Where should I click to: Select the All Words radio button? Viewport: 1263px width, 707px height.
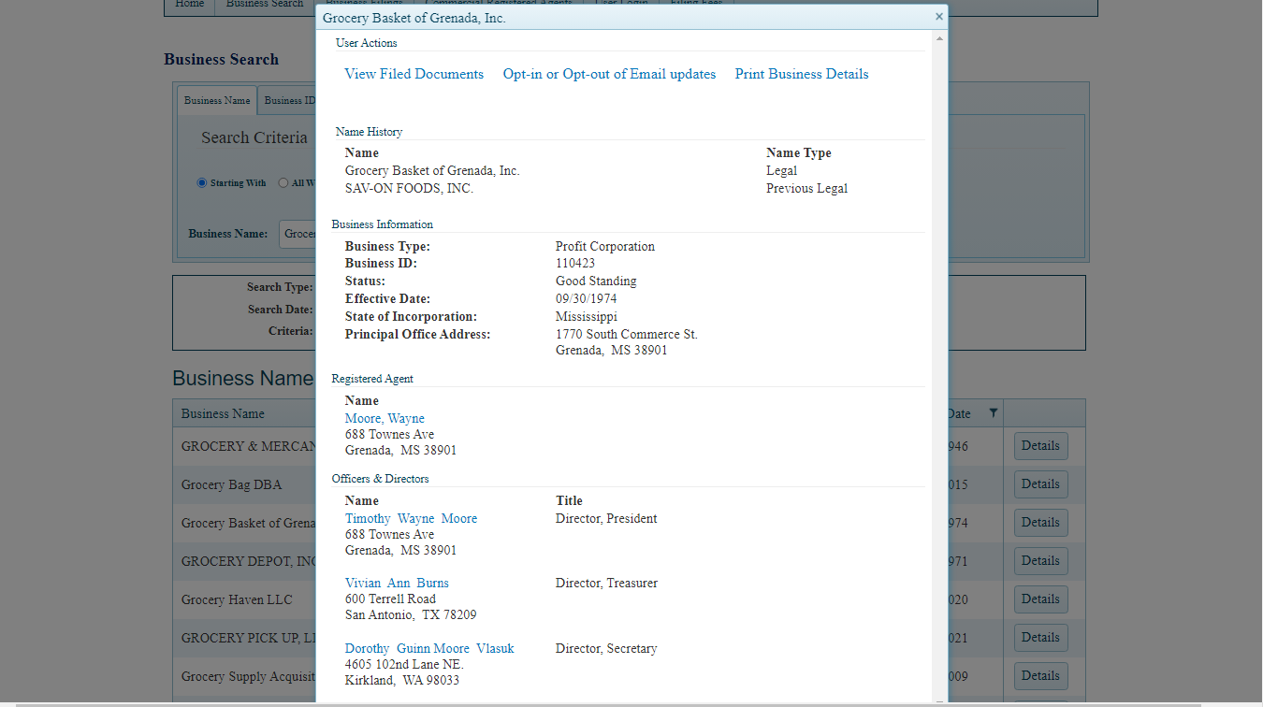coord(283,183)
